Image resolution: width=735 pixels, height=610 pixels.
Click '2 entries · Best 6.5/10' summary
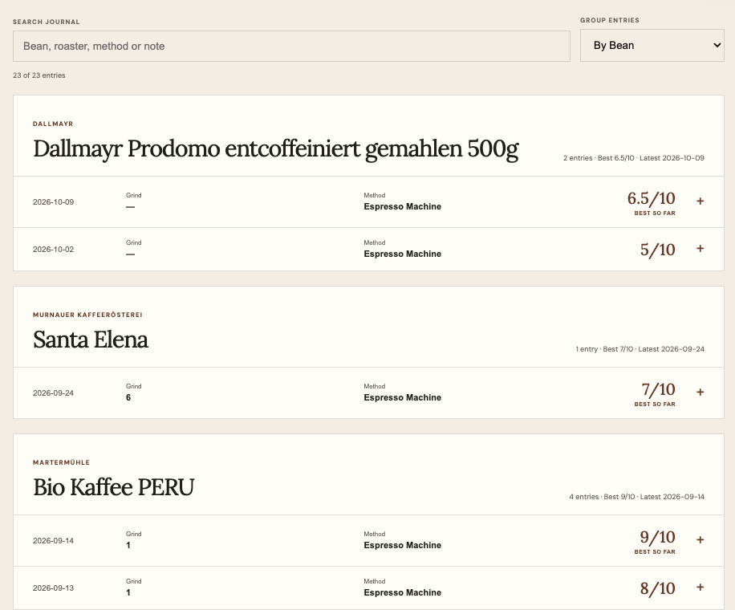point(599,158)
